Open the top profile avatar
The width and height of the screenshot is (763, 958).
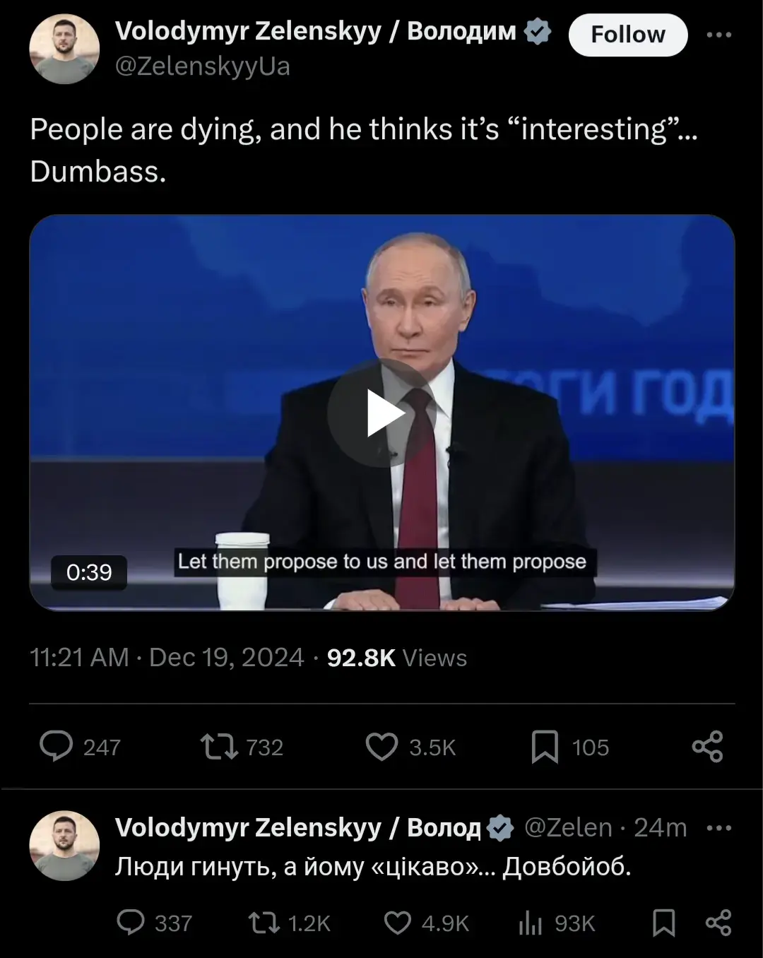[64, 49]
